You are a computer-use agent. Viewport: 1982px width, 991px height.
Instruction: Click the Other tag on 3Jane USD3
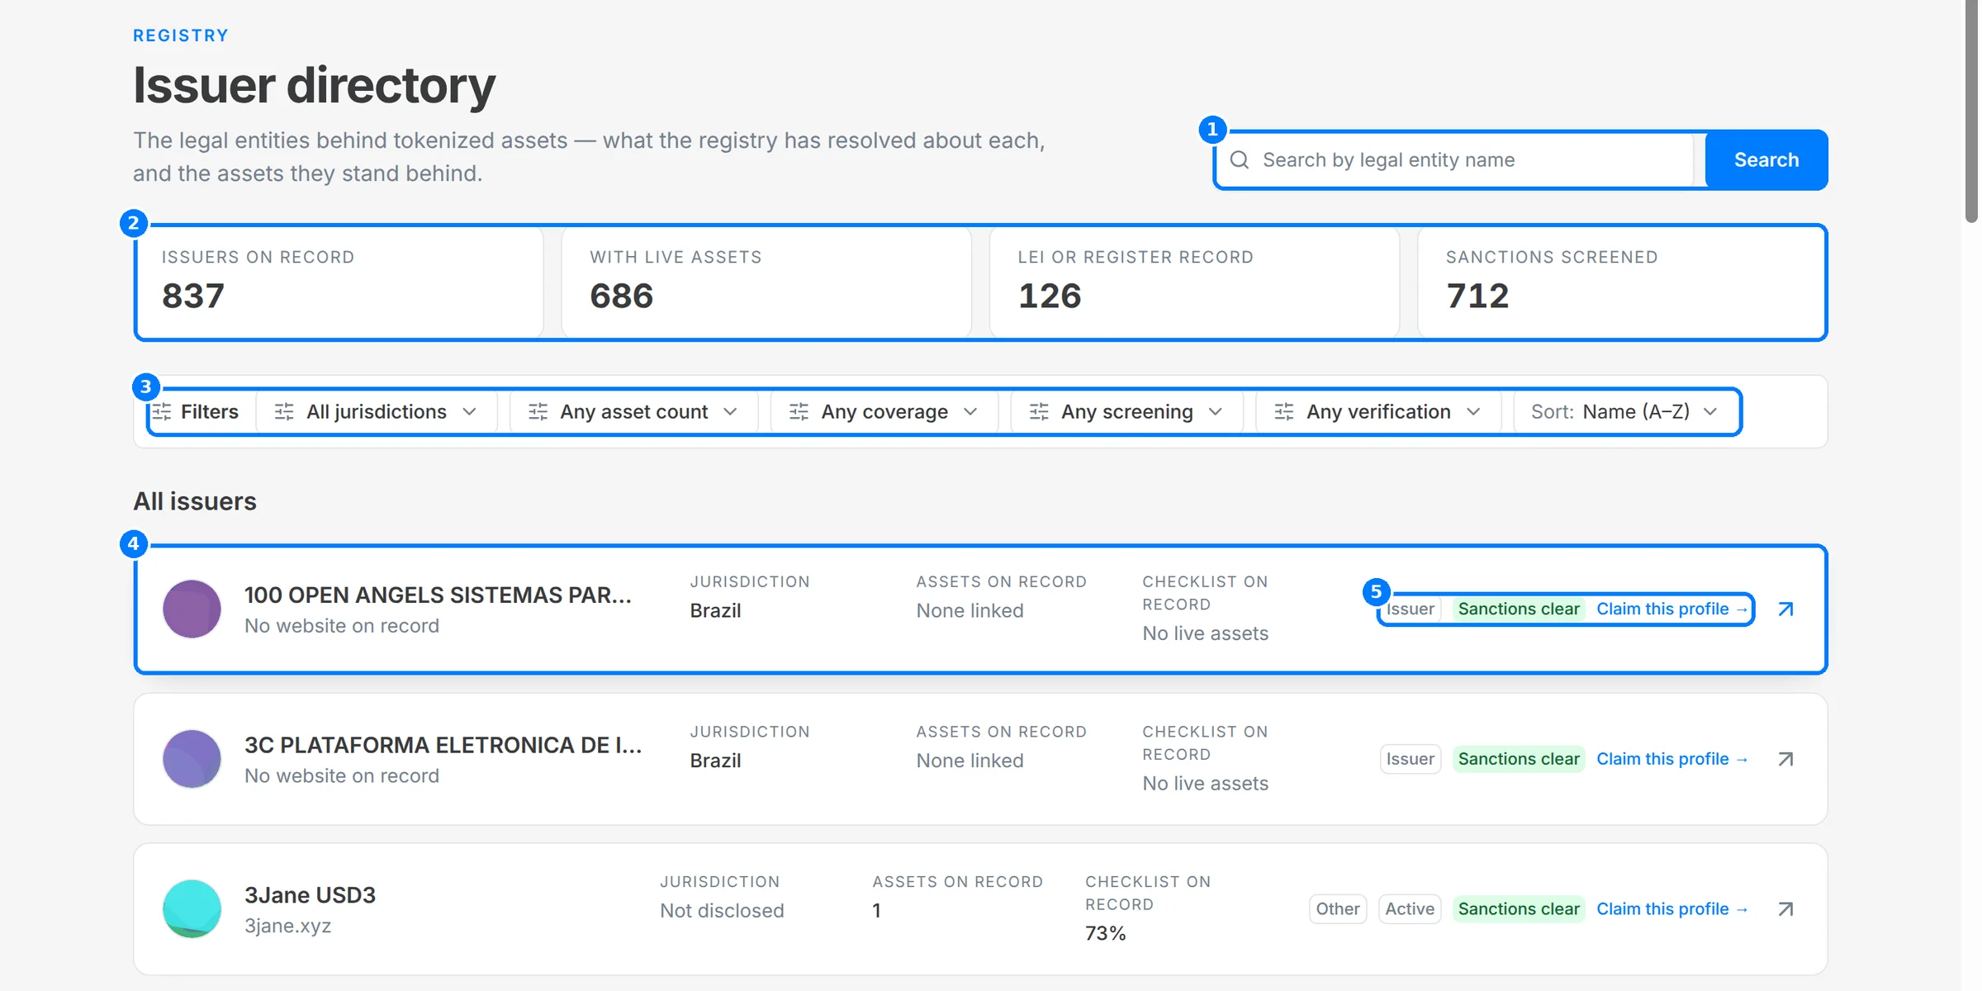click(1338, 909)
